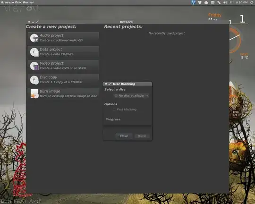Open the volume indicator in the panel

pyautogui.click(x=225, y=2)
